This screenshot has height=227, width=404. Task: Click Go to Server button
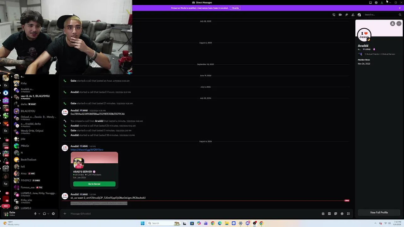coord(94,184)
